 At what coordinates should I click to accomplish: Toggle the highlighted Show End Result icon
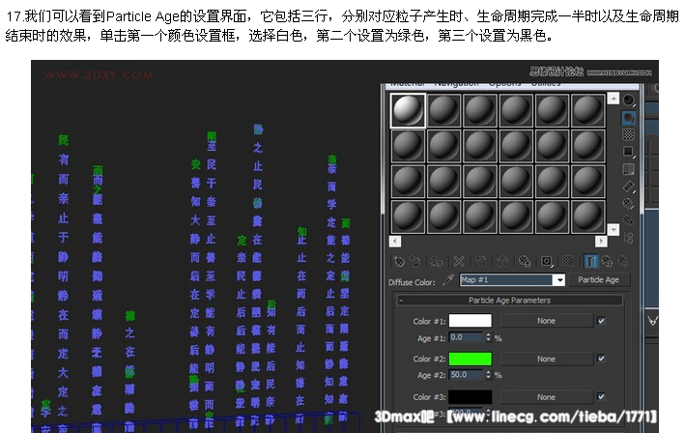point(590,261)
